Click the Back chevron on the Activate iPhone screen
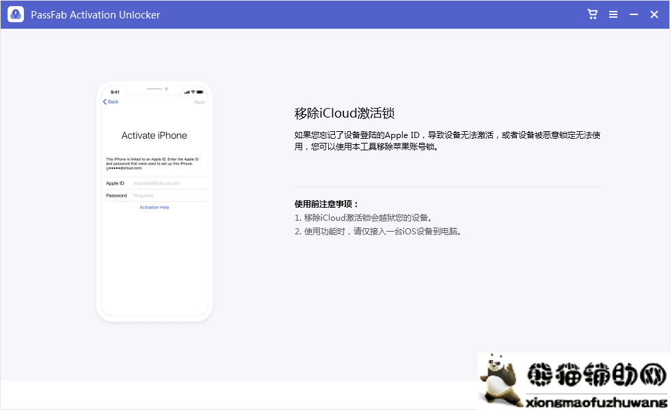 pos(104,101)
